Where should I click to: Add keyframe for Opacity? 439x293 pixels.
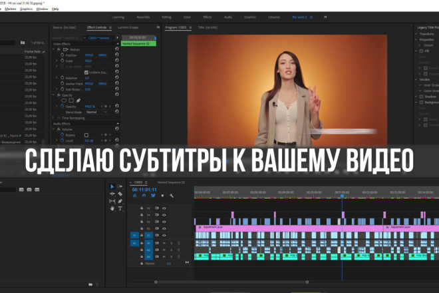point(106,107)
